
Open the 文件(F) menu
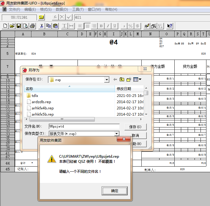tap(15, 9)
